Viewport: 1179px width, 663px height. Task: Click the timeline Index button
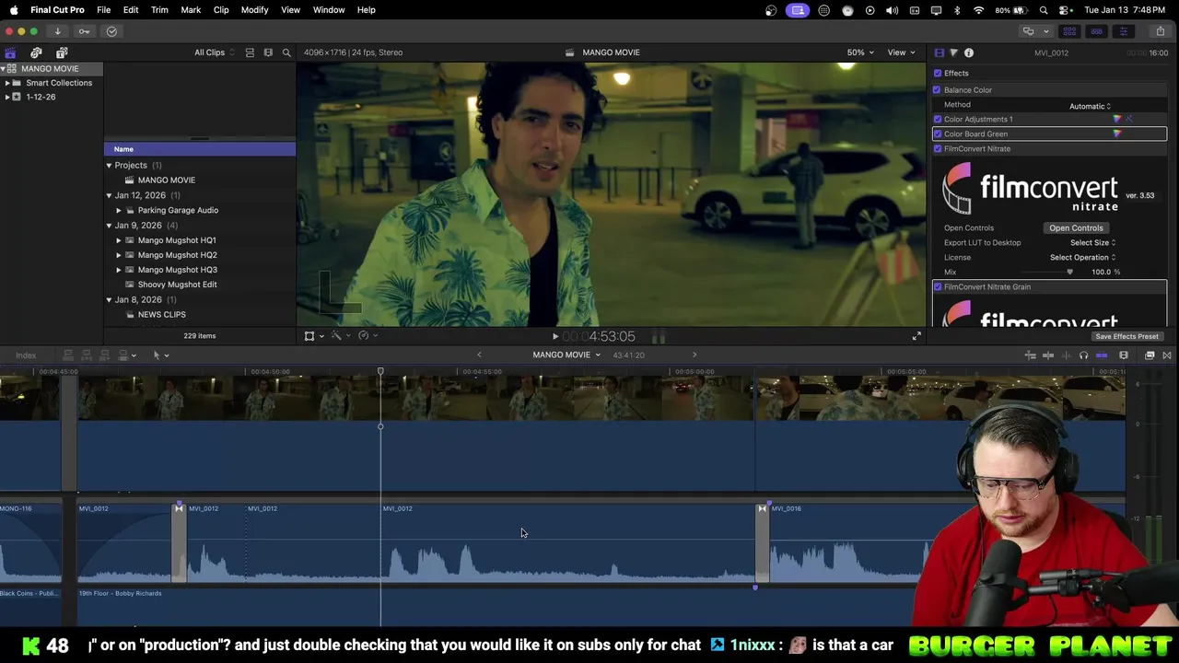(x=26, y=355)
